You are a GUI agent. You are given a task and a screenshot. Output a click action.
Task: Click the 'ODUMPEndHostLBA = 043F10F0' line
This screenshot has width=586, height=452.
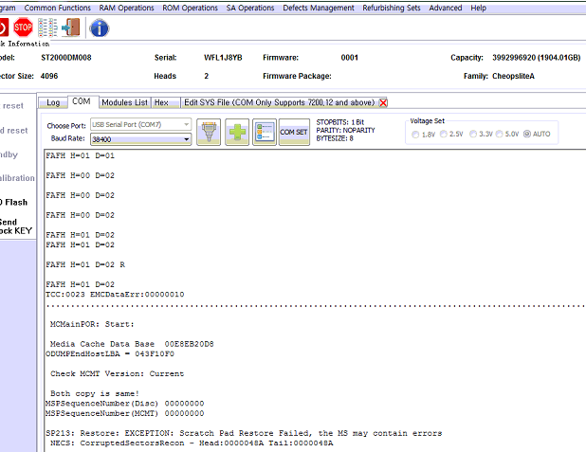pos(109,353)
